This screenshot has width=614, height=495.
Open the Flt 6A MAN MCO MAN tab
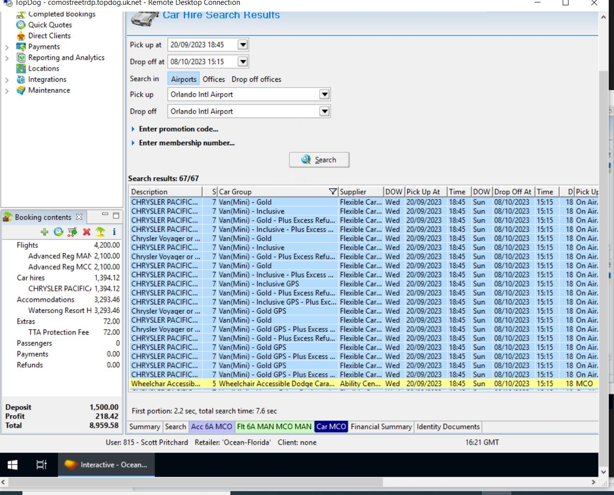[x=274, y=427]
